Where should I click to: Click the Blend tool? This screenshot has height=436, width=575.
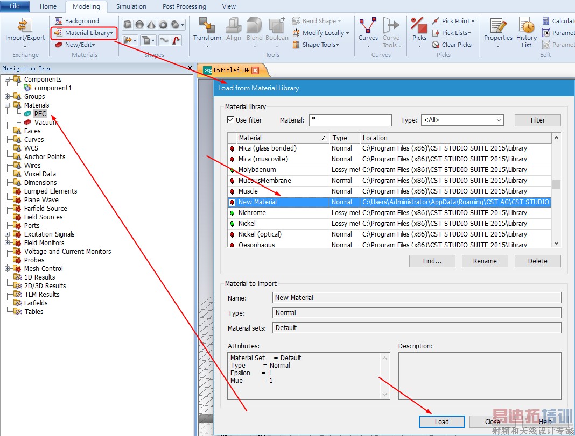(254, 29)
